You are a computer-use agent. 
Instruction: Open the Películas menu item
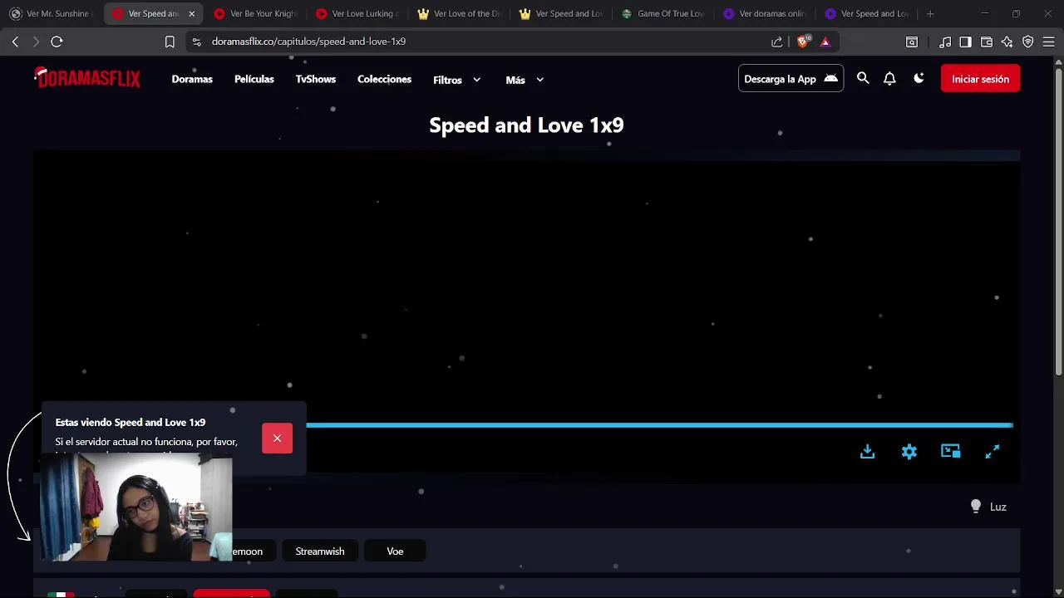point(254,79)
